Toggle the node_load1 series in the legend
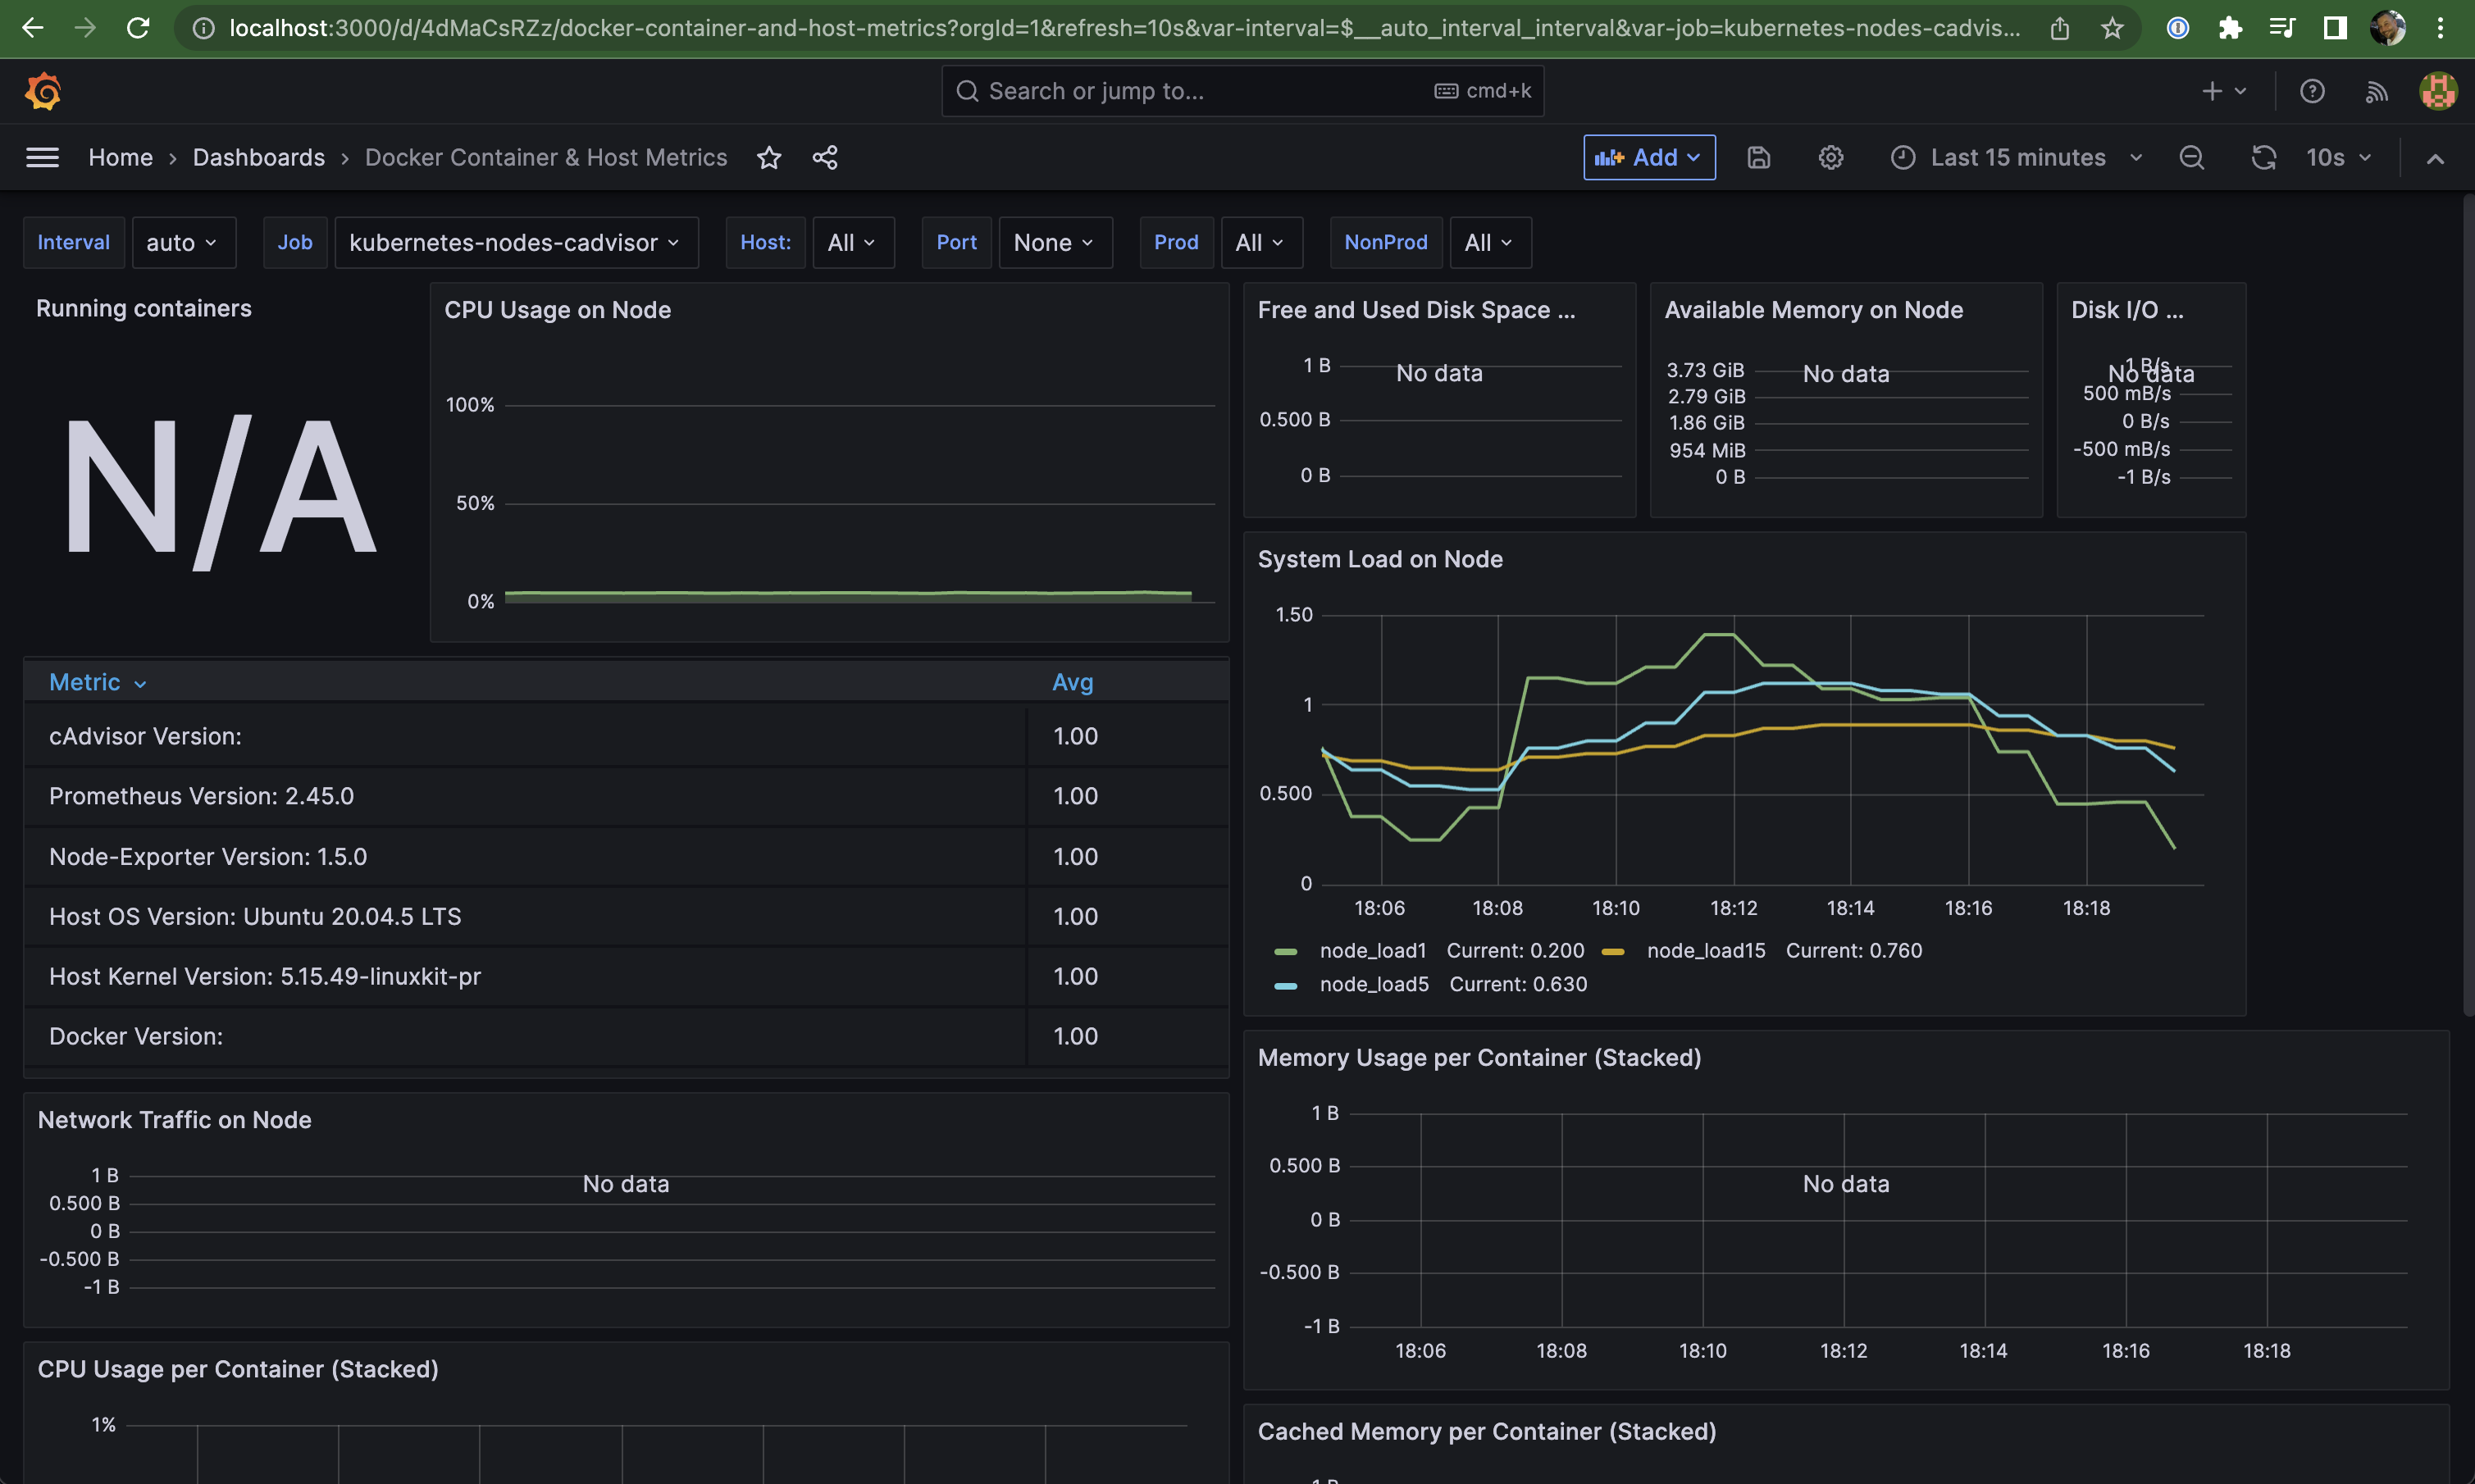This screenshot has width=2475, height=1484. pyautogui.click(x=1374, y=950)
